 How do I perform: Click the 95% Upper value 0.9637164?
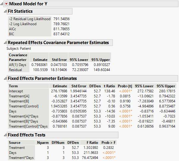click(167, 126)
